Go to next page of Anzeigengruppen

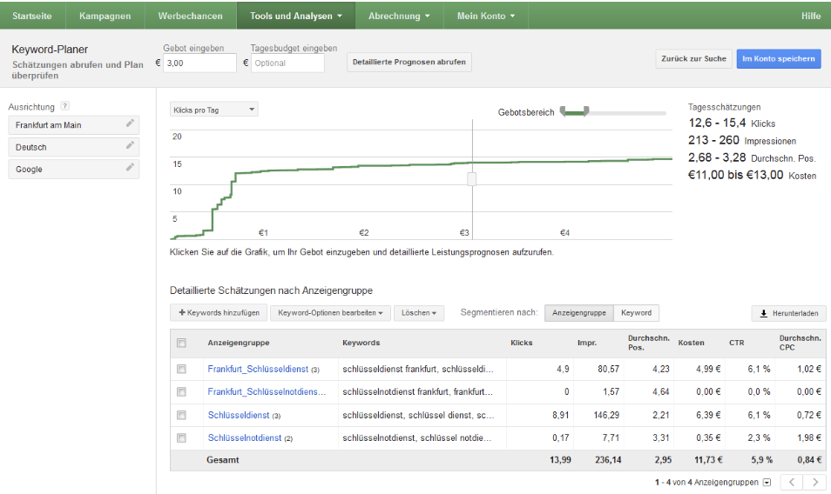[x=814, y=482]
